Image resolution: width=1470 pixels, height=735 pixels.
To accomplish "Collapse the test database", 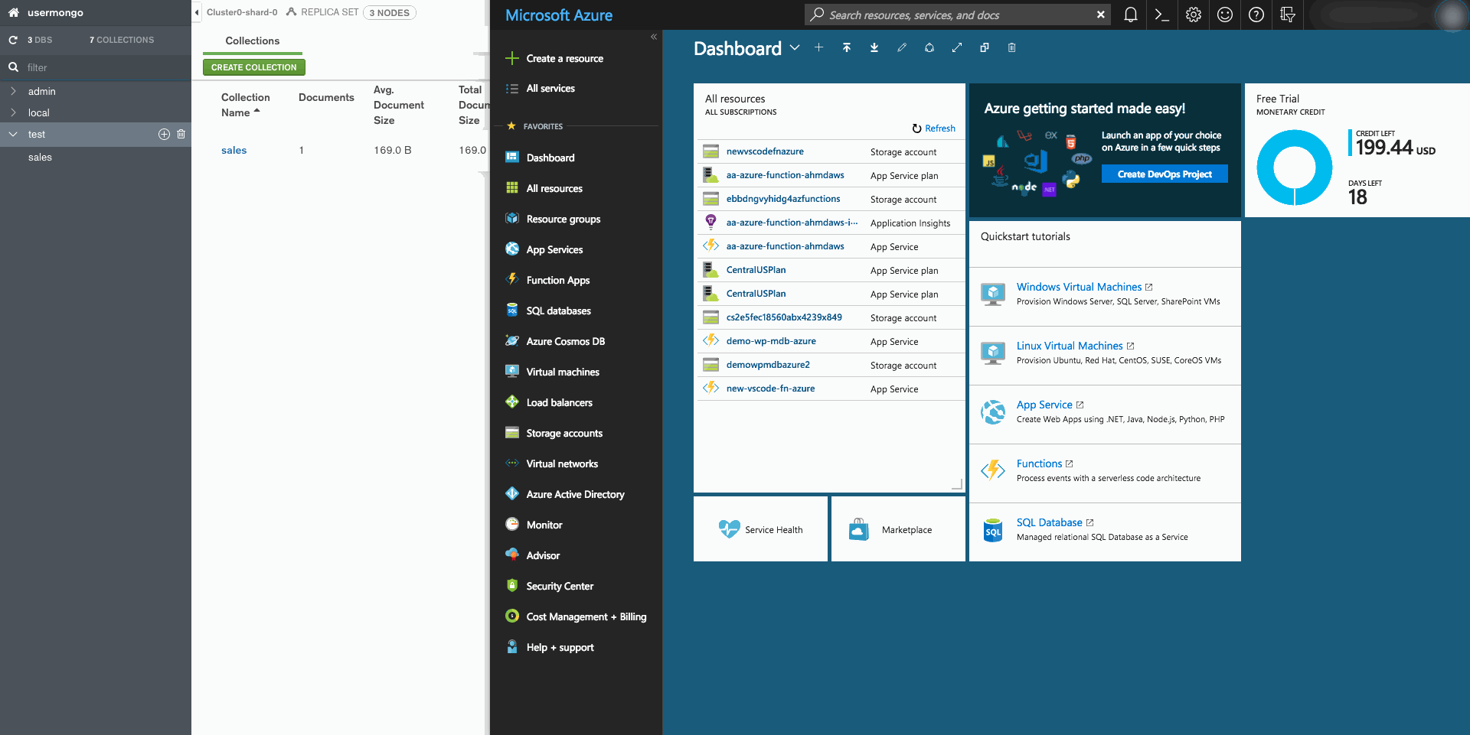I will [x=13, y=134].
